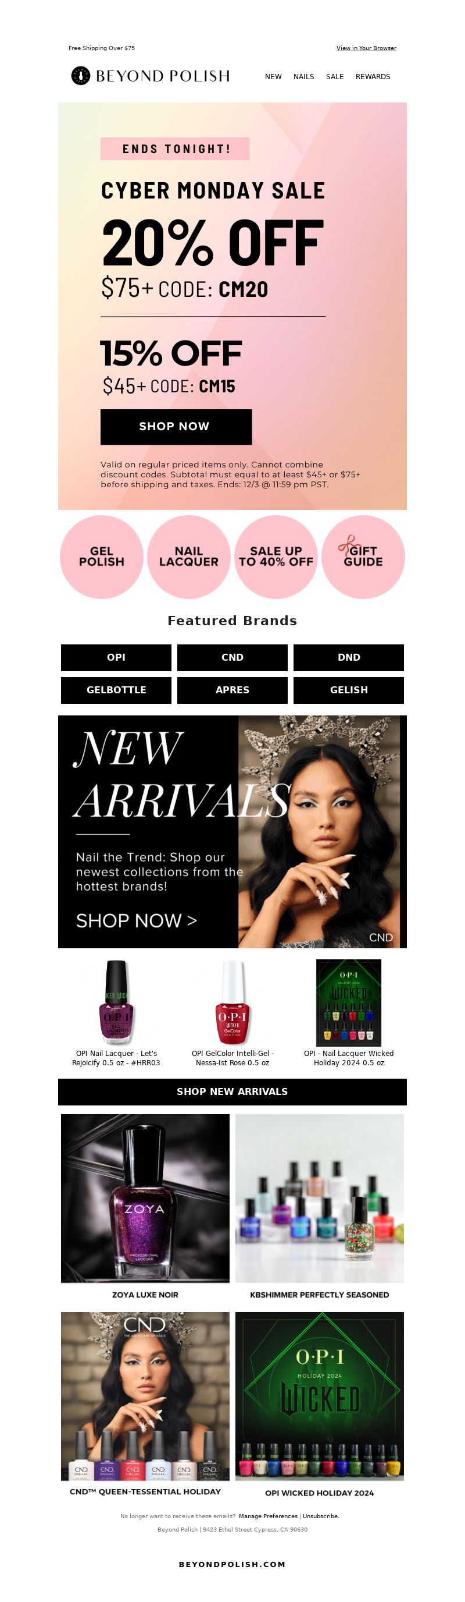Choose the GELISH brand button
Viewport: 465px width, 1602px height.
pyautogui.click(x=349, y=690)
